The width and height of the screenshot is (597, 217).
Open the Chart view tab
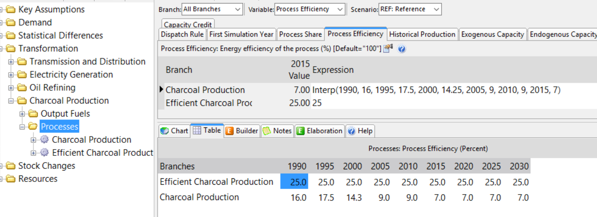[174, 131]
